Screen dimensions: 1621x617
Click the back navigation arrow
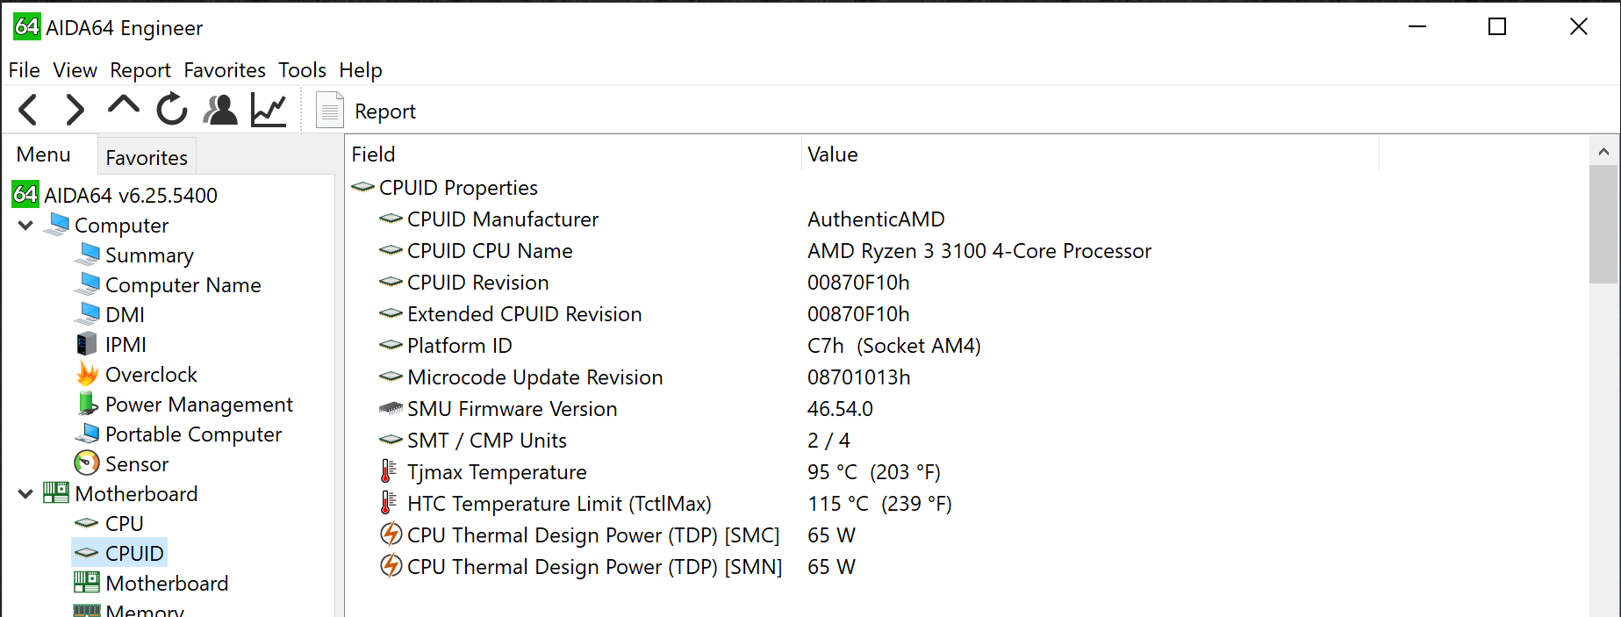[28, 111]
